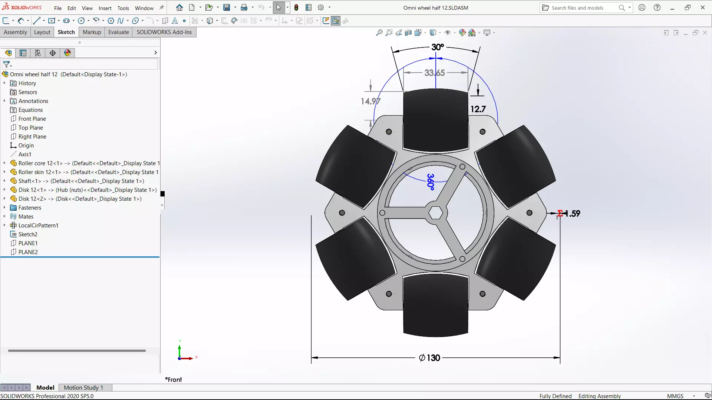The width and height of the screenshot is (712, 400).
Task: Select the Straight Slot sketch tool
Action: click(x=66, y=21)
